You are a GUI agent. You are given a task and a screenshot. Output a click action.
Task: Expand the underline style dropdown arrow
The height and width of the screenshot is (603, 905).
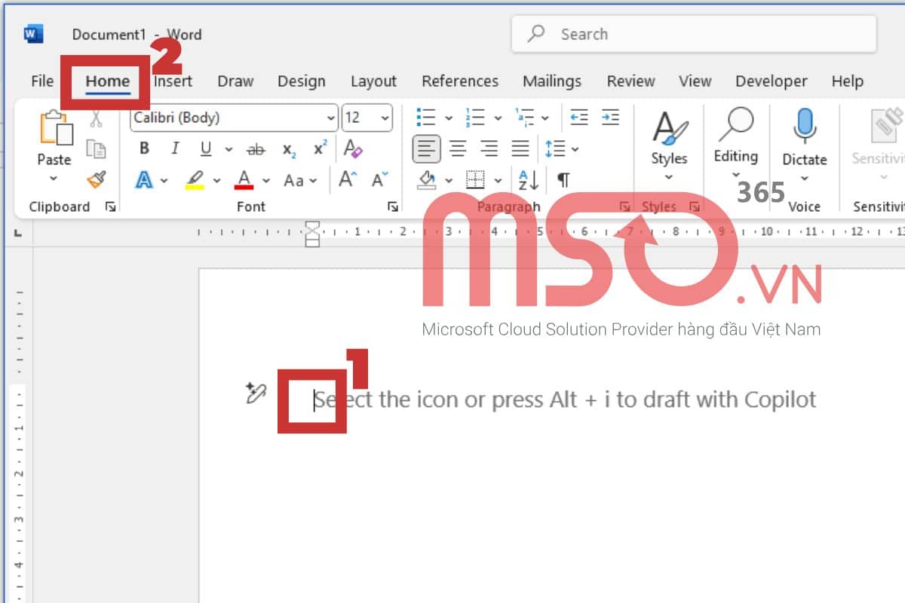pyautogui.click(x=228, y=149)
